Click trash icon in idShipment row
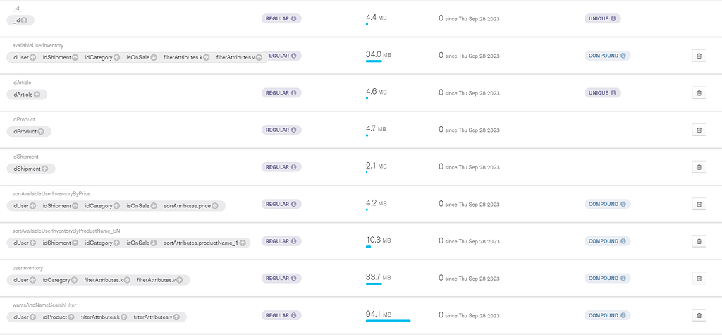Viewport: 722px width, 335px height. [699, 167]
